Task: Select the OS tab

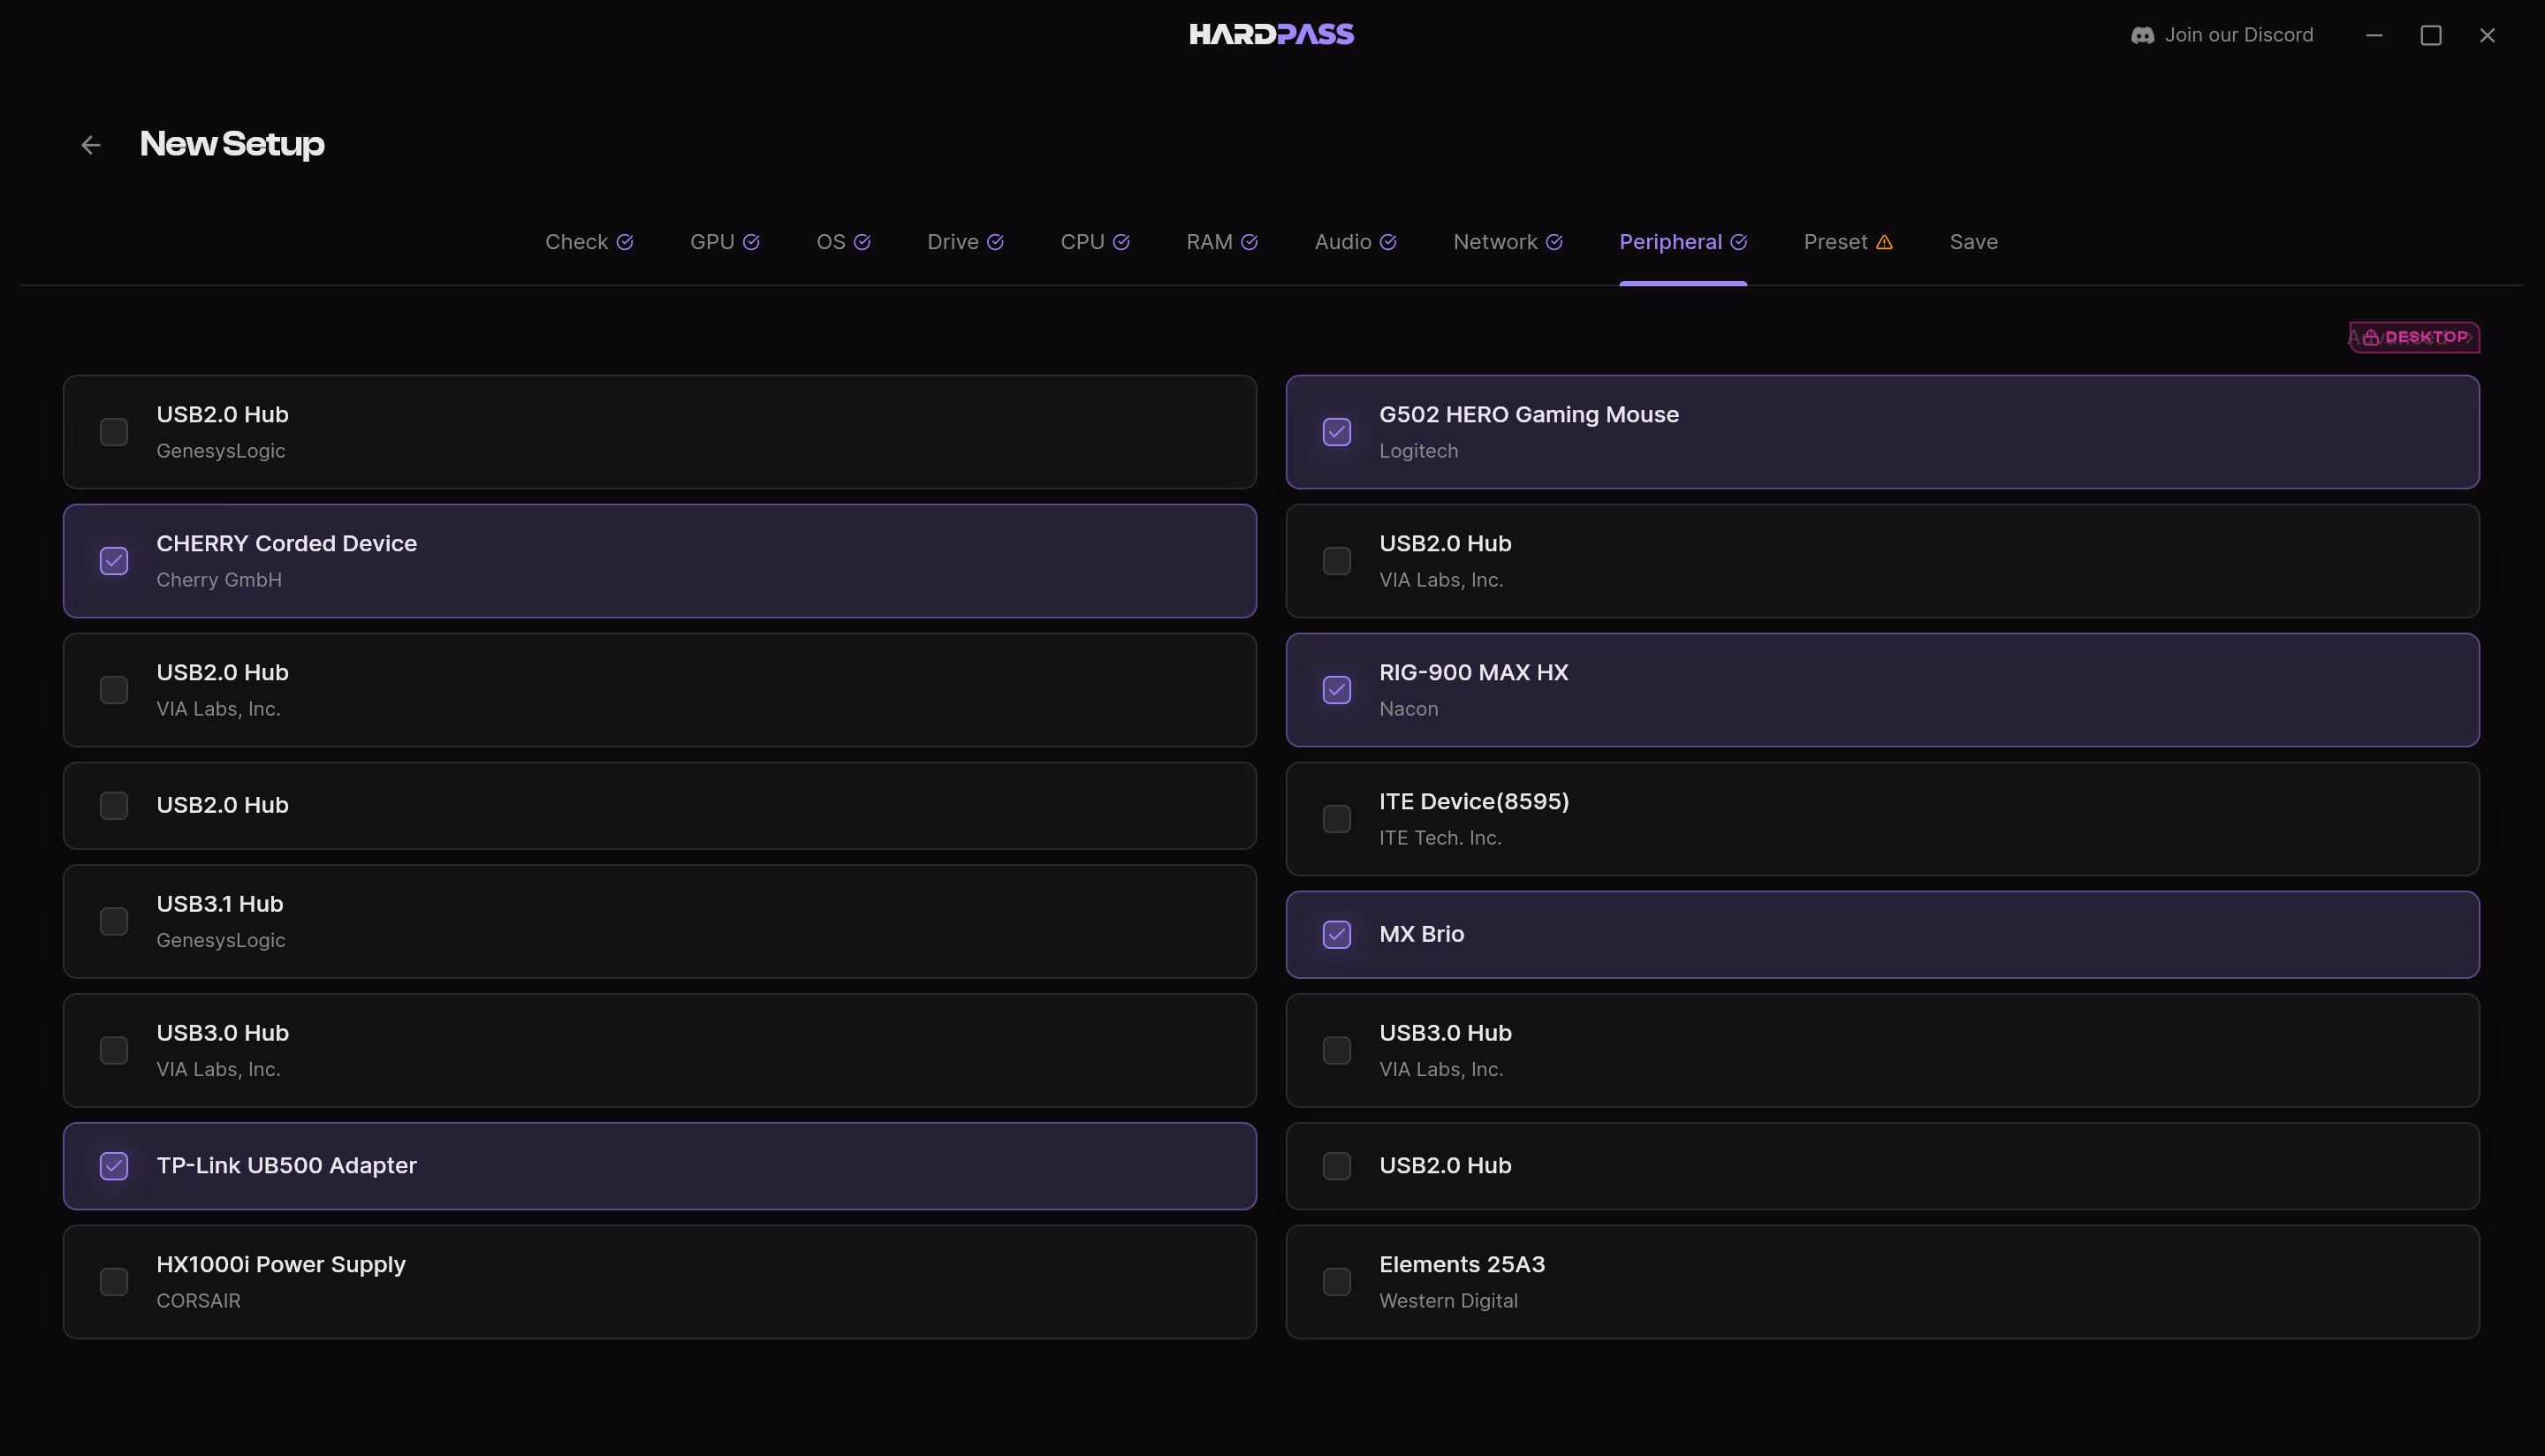Action: coord(843,242)
